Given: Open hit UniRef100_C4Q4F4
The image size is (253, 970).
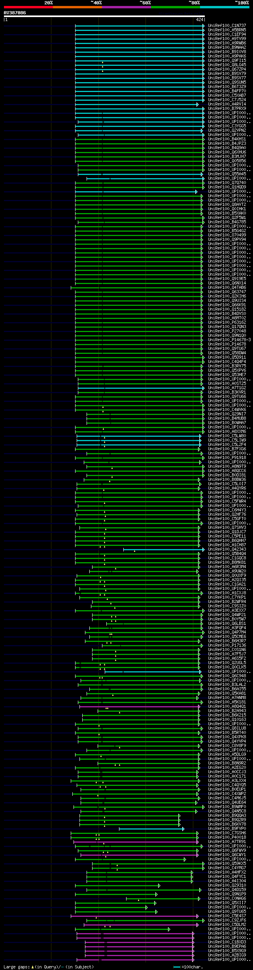Looking at the screenshot, I should tap(227, 362).
